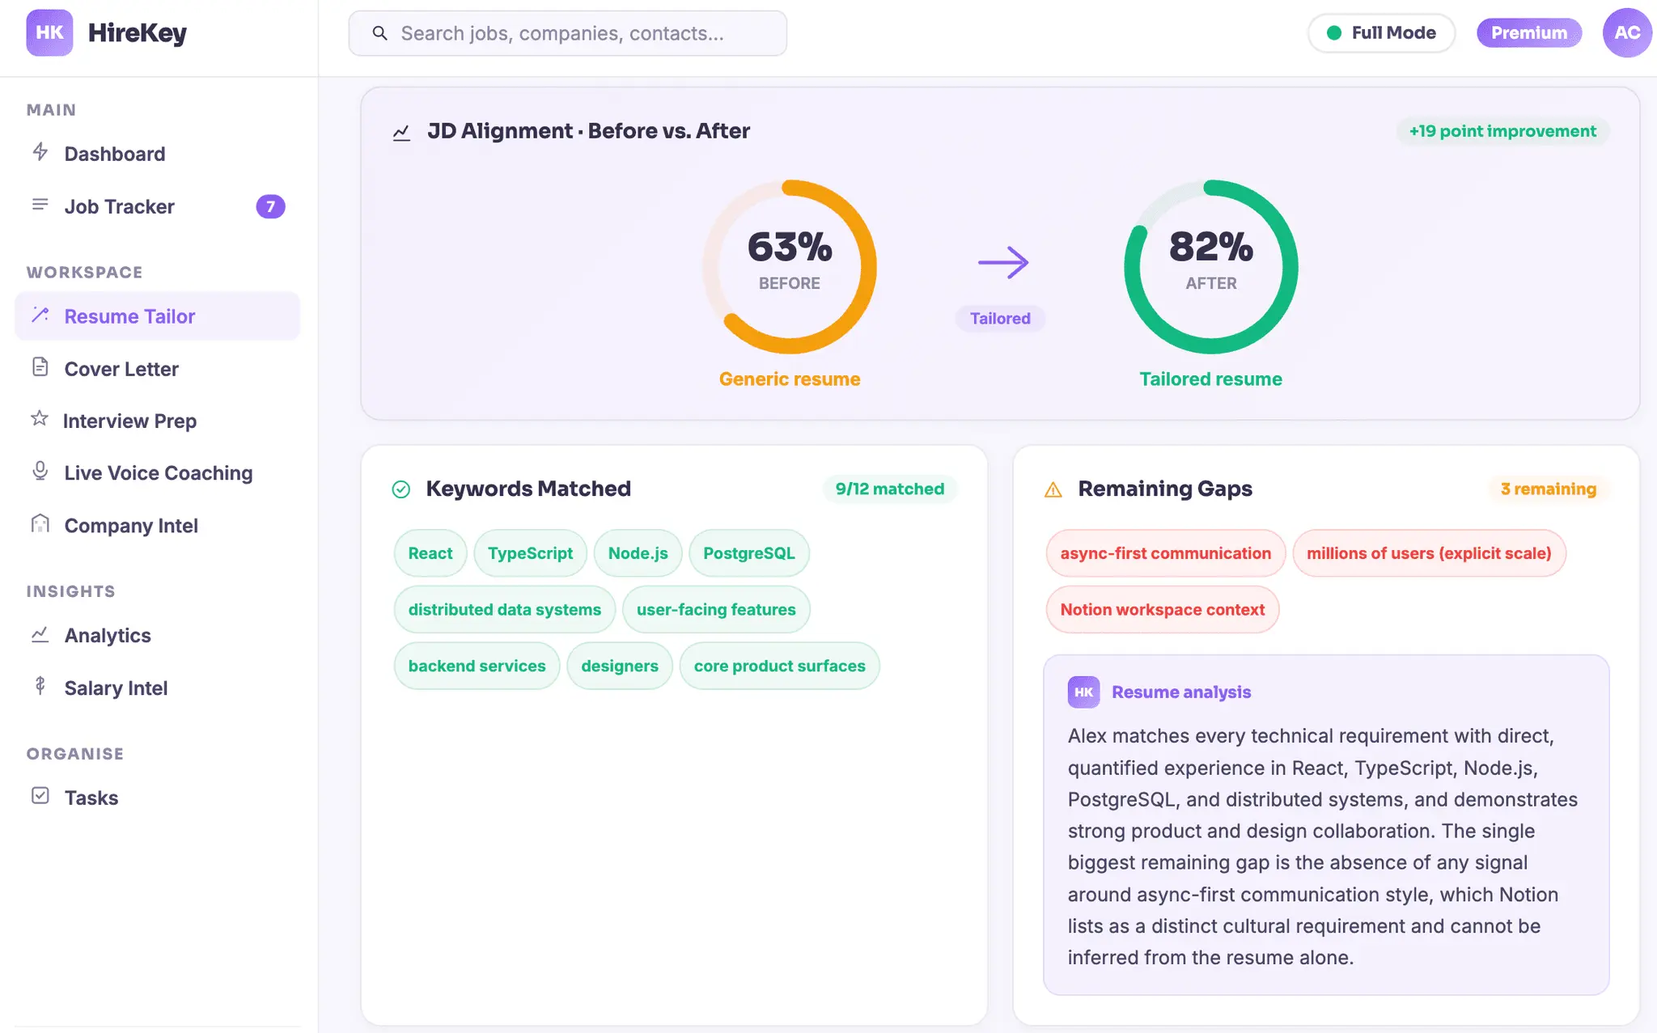The height and width of the screenshot is (1033, 1657).
Task: Open the Cover Letter section
Action: [157, 369]
